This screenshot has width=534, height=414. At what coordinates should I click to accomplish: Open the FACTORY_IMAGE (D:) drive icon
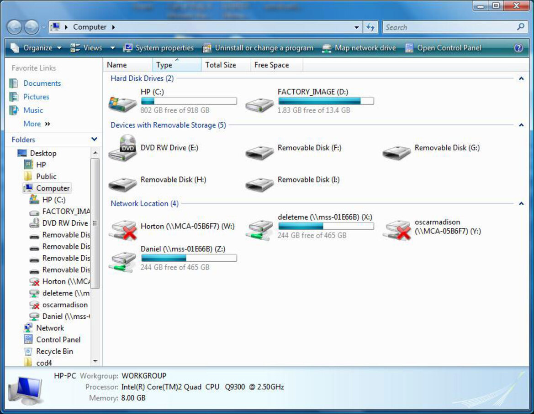[x=259, y=105]
